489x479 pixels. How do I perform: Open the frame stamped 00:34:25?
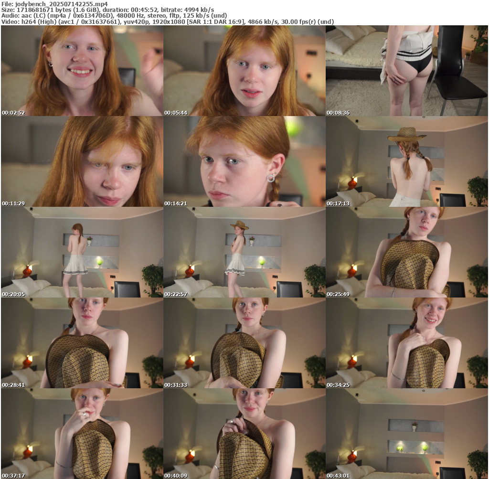[x=407, y=343]
